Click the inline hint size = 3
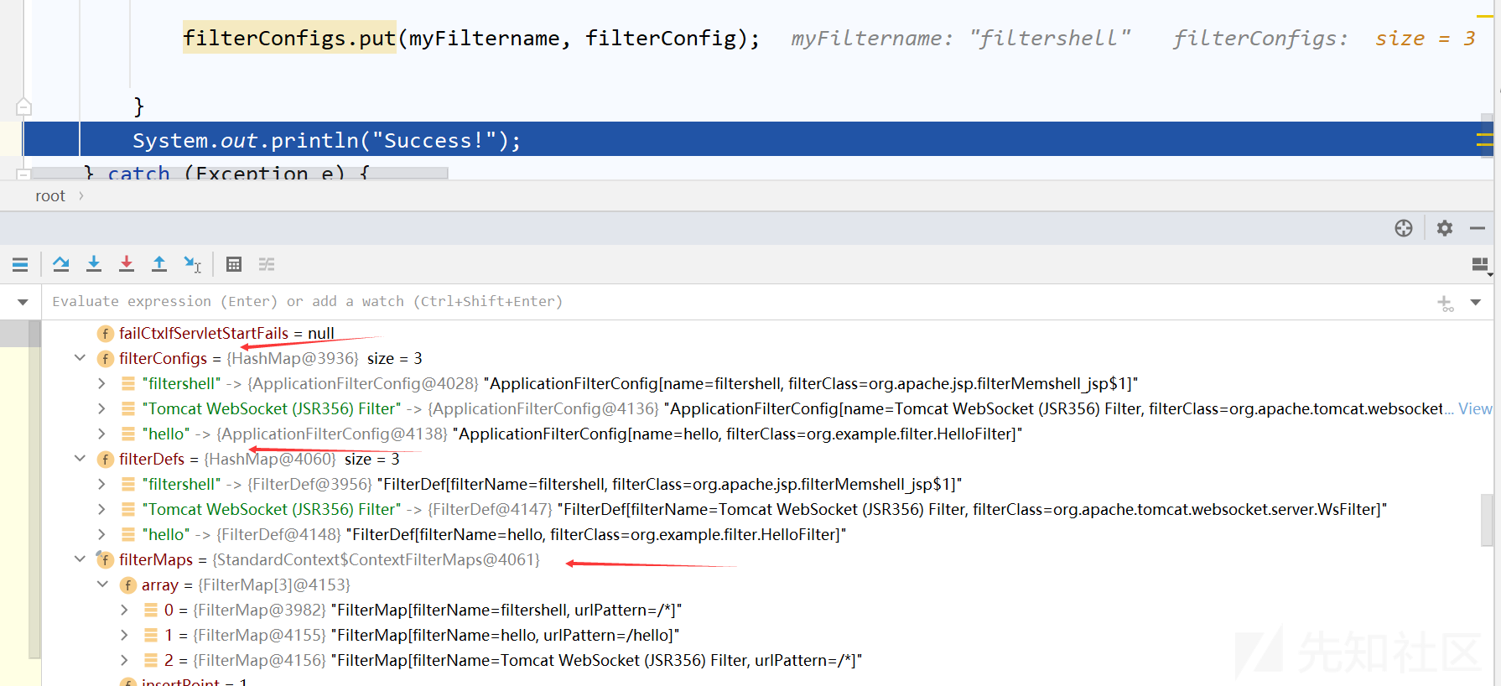This screenshot has height=686, width=1501. (x=1425, y=38)
